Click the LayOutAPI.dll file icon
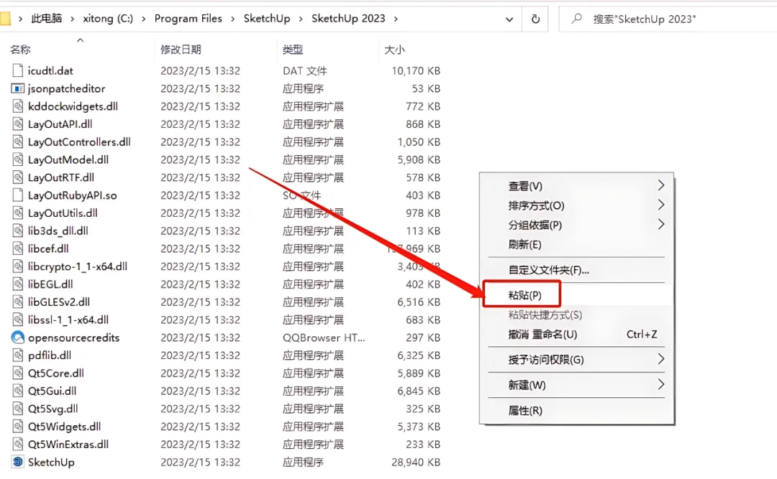777x479 pixels. [x=18, y=124]
